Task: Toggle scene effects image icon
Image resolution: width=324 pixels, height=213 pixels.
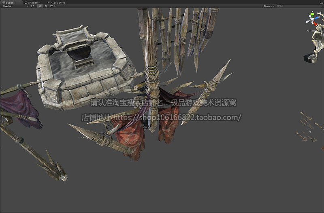Action: (52, 6)
